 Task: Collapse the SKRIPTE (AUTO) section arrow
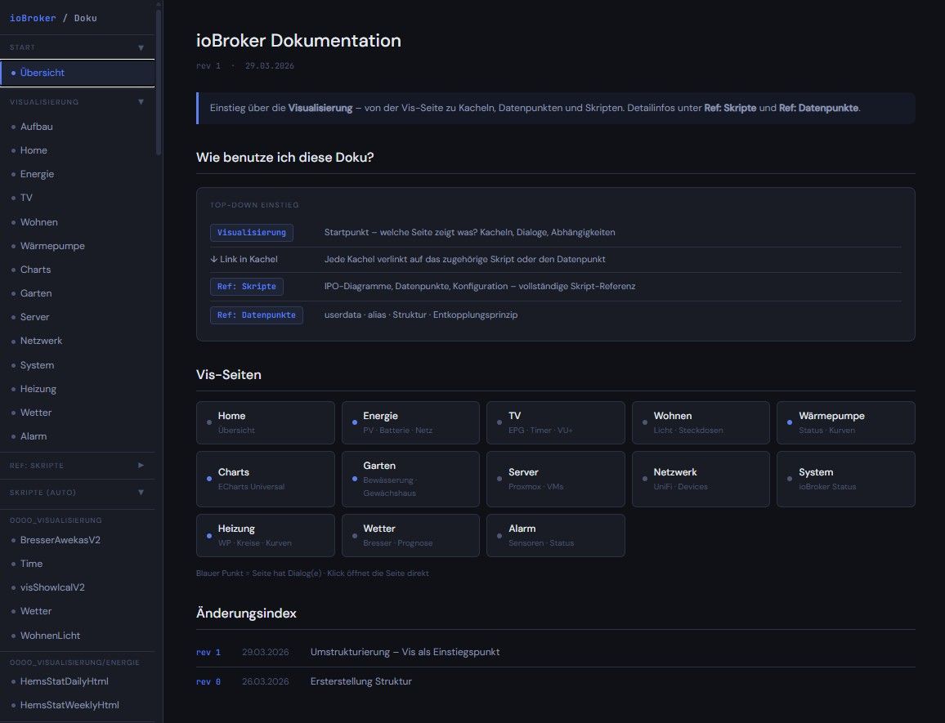[141, 492]
